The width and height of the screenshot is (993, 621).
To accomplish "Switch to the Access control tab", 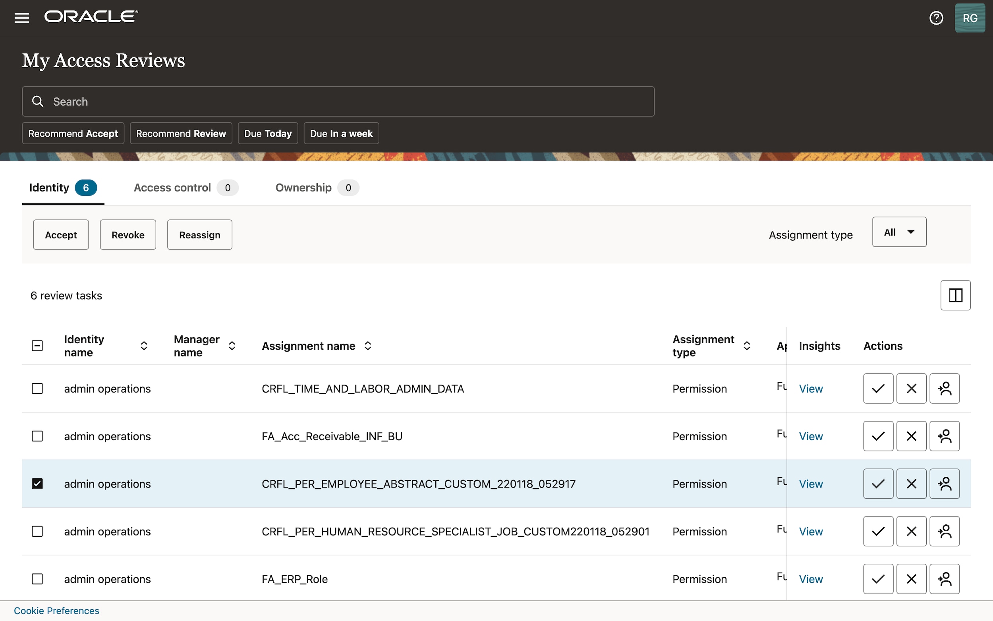I will [x=172, y=188].
